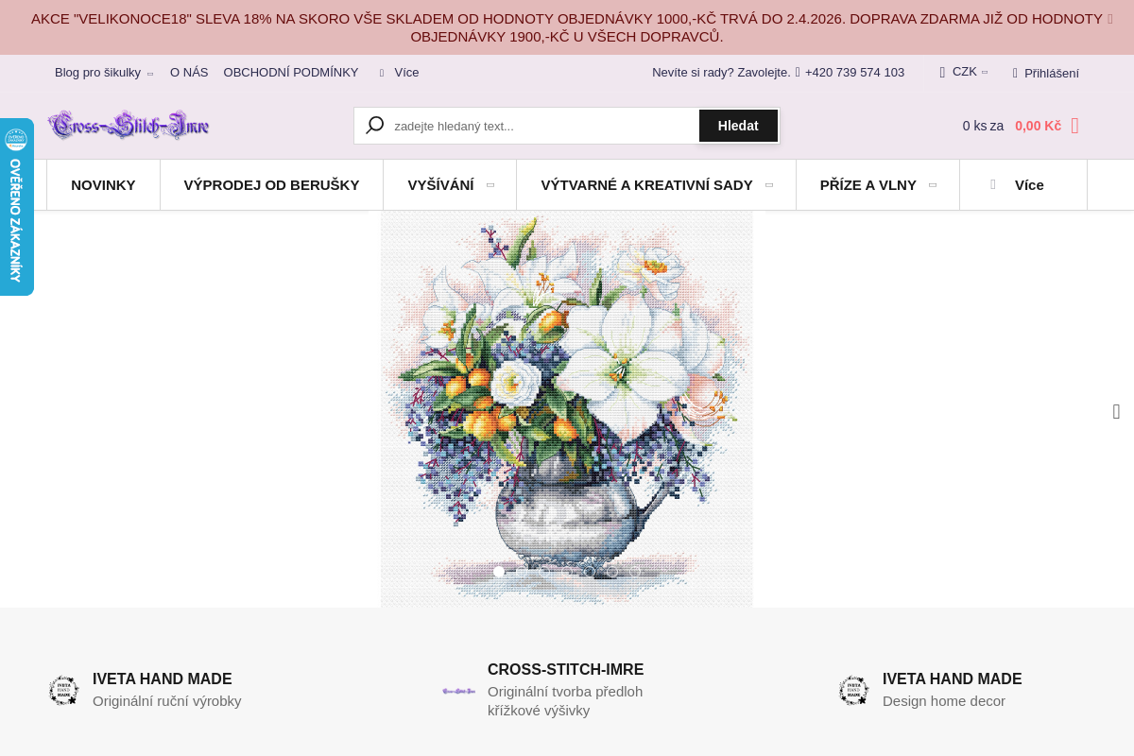The width and height of the screenshot is (1134, 756).
Task: Close the Velikonoce18 promo banner
Action: pyautogui.click(x=1111, y=19)
